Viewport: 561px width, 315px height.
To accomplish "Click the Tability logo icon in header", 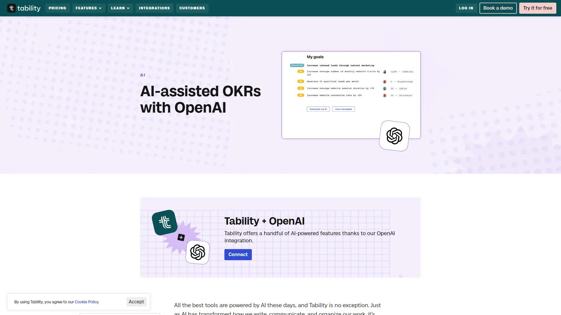I will coord(11,8).
